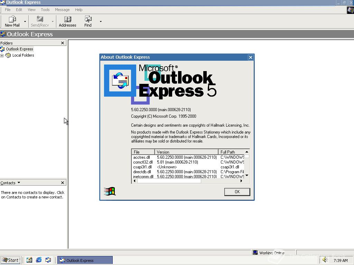Open the New Mail dropdown arrow
Image resolution: width=354 pixels, height=265 pixels.
point(25,22)
